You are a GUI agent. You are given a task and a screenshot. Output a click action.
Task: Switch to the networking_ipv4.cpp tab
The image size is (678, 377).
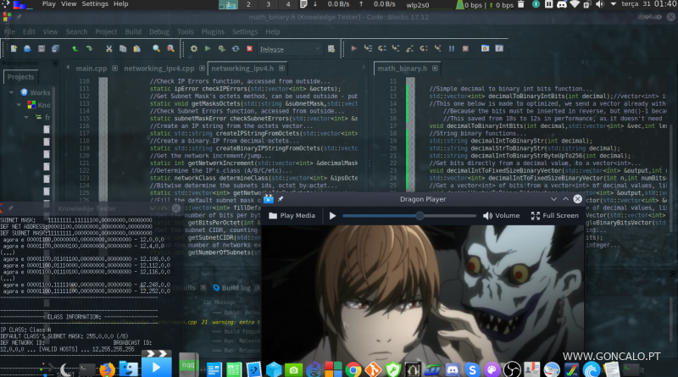pos(159,68)
